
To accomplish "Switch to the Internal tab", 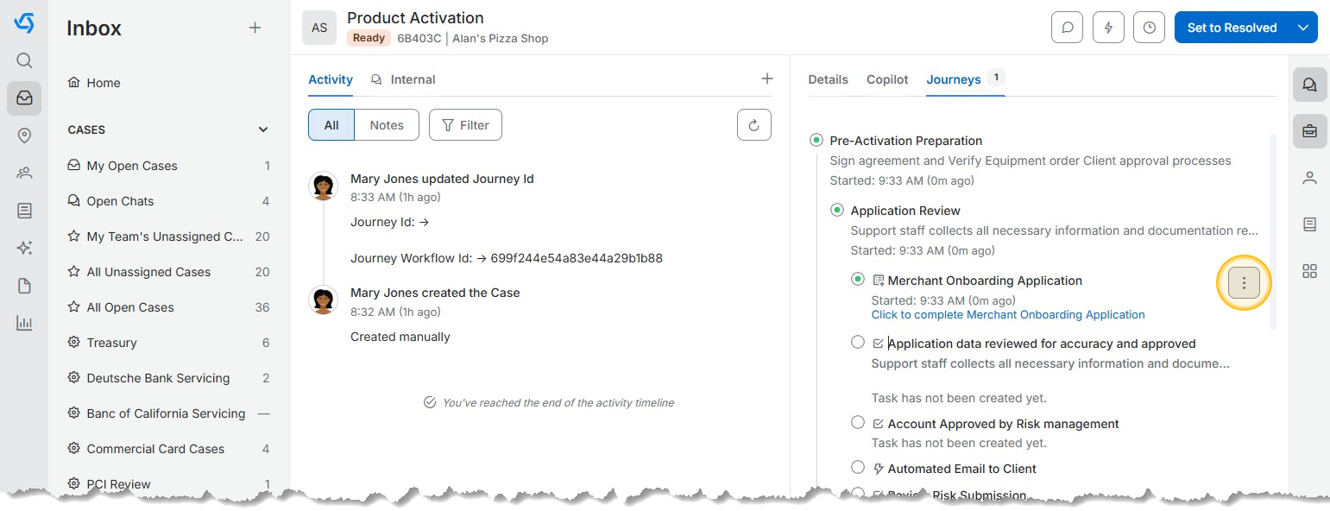I will pyautogui.click(x=413, y=79).
